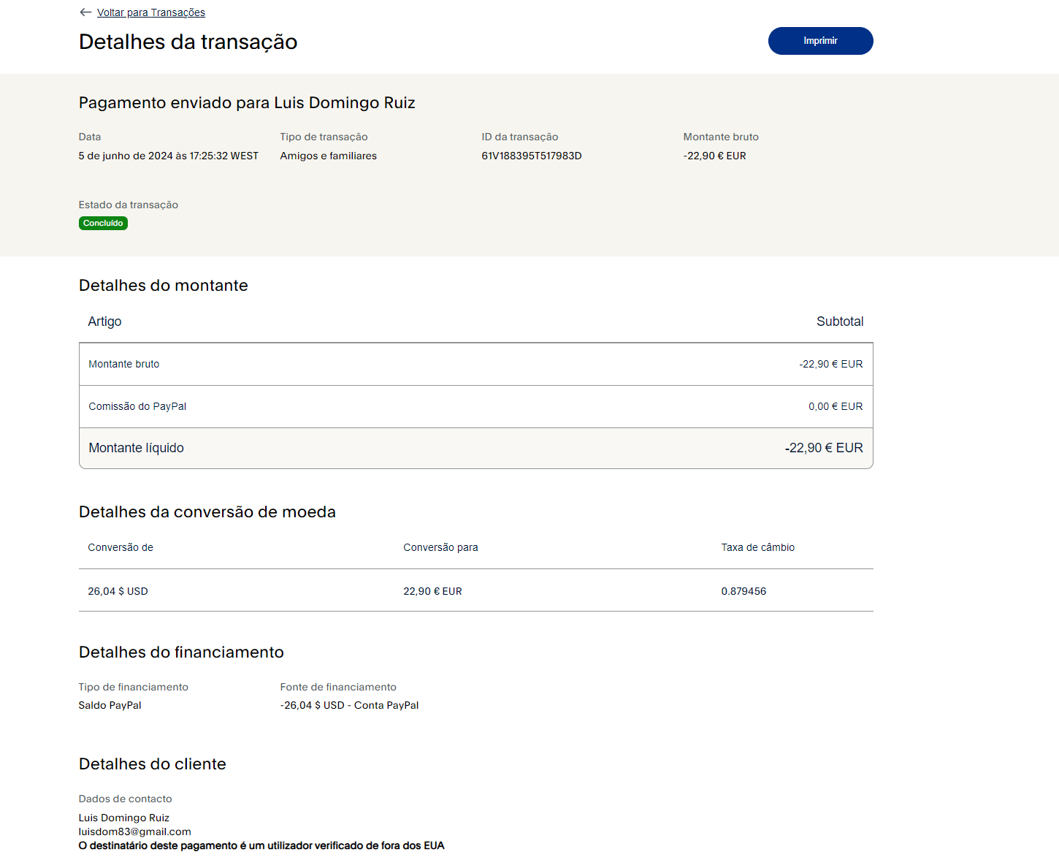Select the transaction ID 61V188395T517983D
Viewport: 1059px width, 860px height.
(531, 156)
